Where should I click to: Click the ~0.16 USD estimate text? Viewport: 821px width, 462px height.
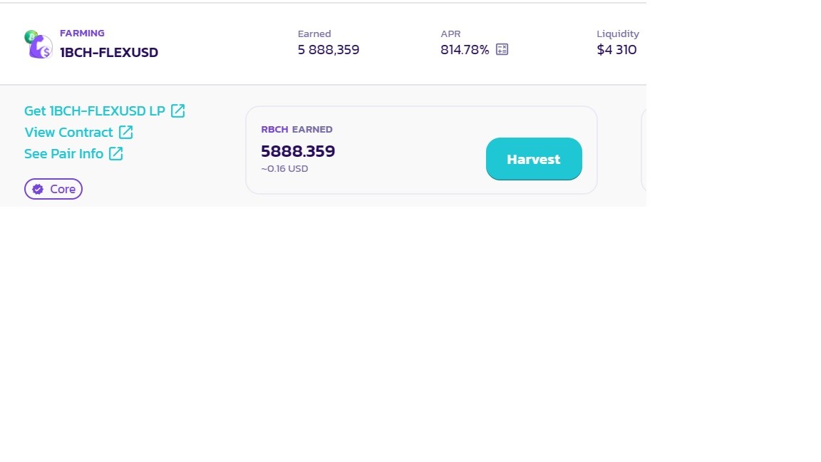pyautogui.click(x=284, y=169)
